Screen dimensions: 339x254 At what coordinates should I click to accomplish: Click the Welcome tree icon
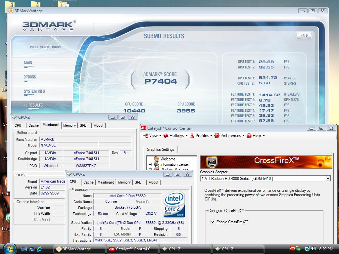click(156, 159)
